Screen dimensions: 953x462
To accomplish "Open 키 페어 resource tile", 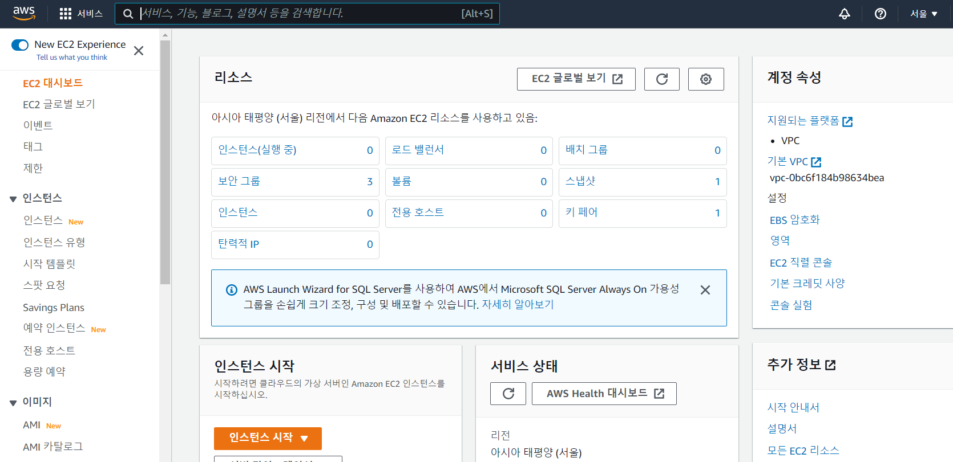I will coord(643,214).
